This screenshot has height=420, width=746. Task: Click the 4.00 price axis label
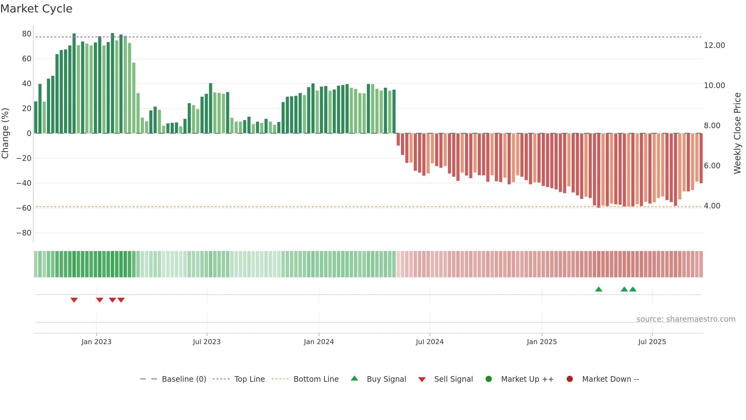click(x=712, y=206)
